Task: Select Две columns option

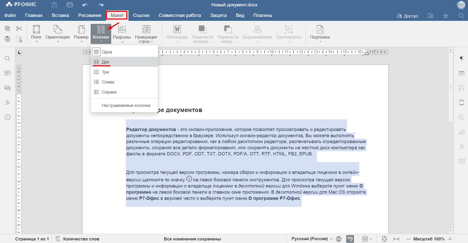Action: point(125,62)
